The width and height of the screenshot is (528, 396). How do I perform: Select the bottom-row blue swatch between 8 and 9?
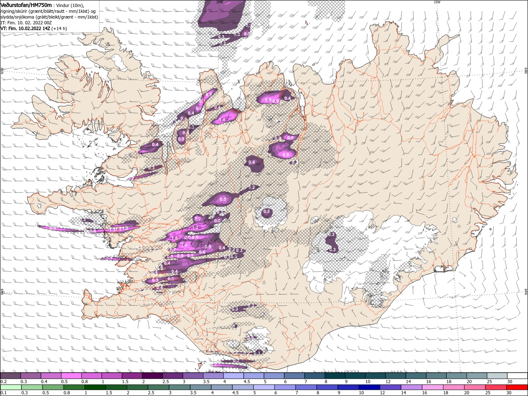tap(327, 387)
